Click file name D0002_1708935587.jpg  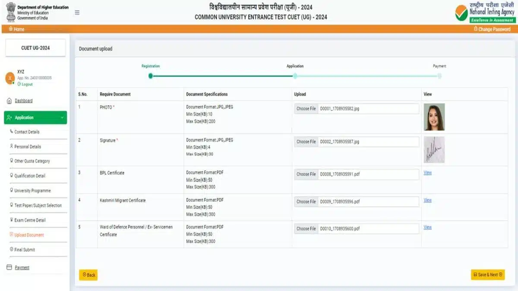(x=340, y=142)
